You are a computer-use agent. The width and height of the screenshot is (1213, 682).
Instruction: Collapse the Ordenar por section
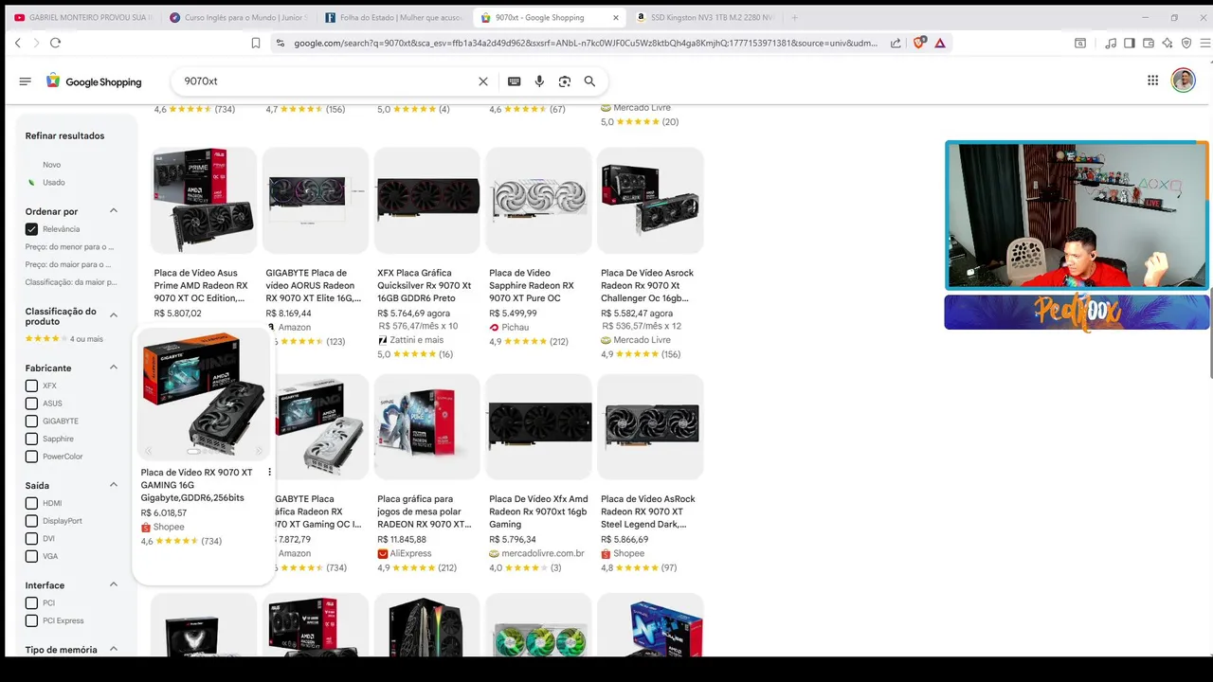click(x=113, y=211)
